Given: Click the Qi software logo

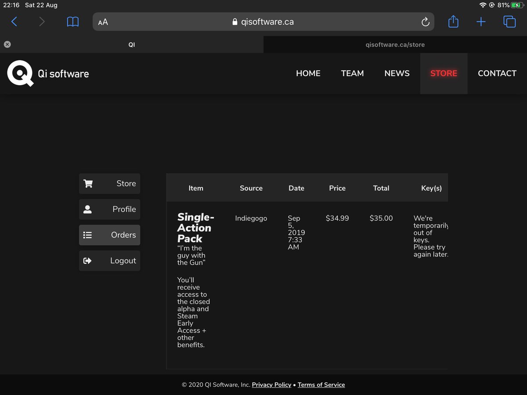Looking at the screenshot, I should point(48,73).
